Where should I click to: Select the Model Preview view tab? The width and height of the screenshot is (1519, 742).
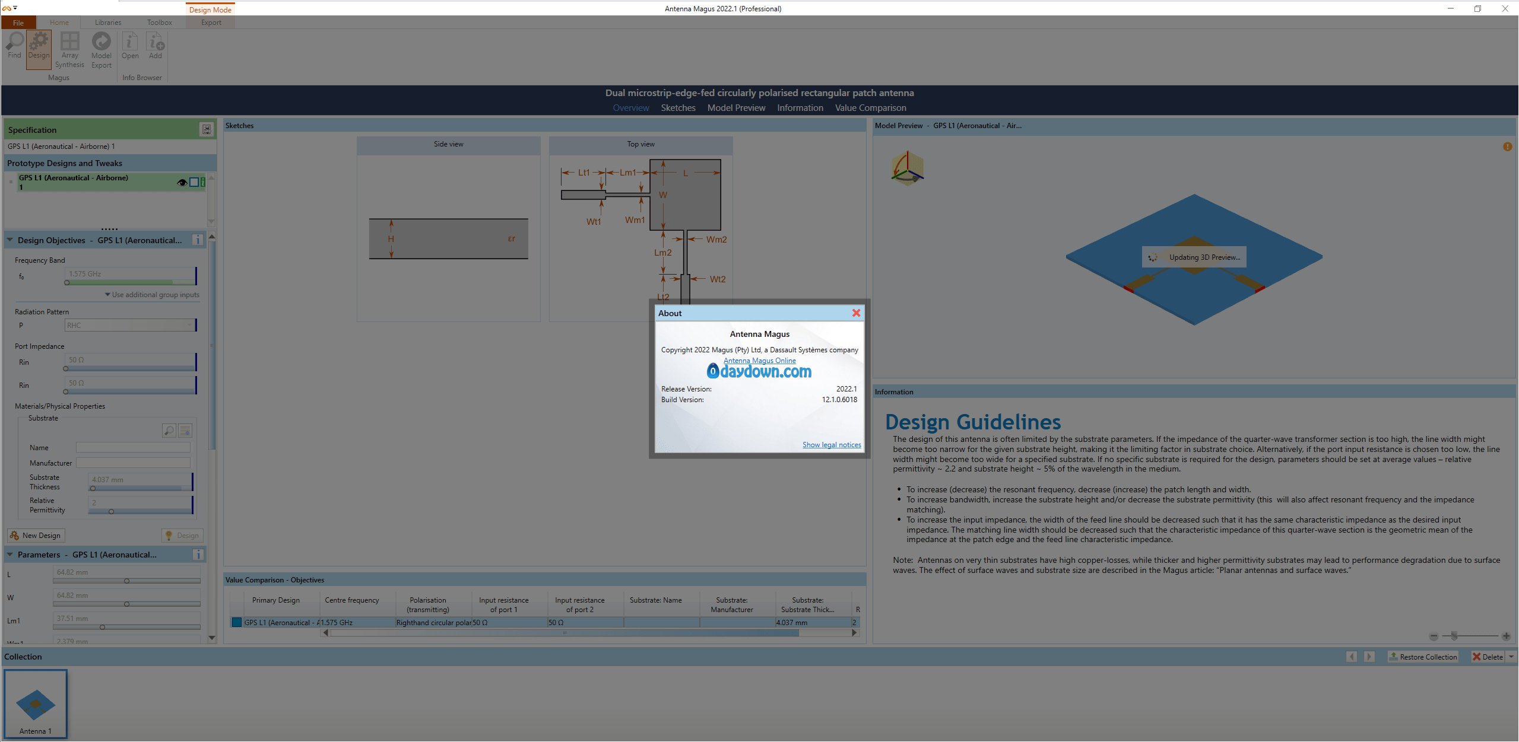tap(736, 108)
